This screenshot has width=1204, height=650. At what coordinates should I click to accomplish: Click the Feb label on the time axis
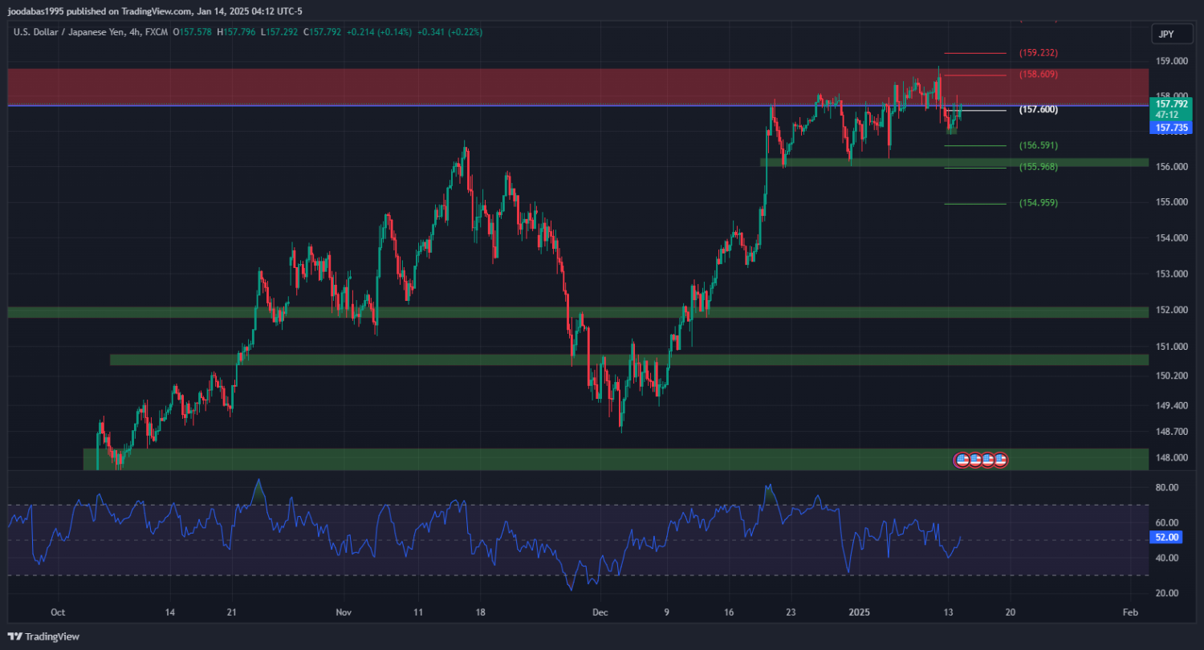pyautogui.click(x=1130, y=612)
